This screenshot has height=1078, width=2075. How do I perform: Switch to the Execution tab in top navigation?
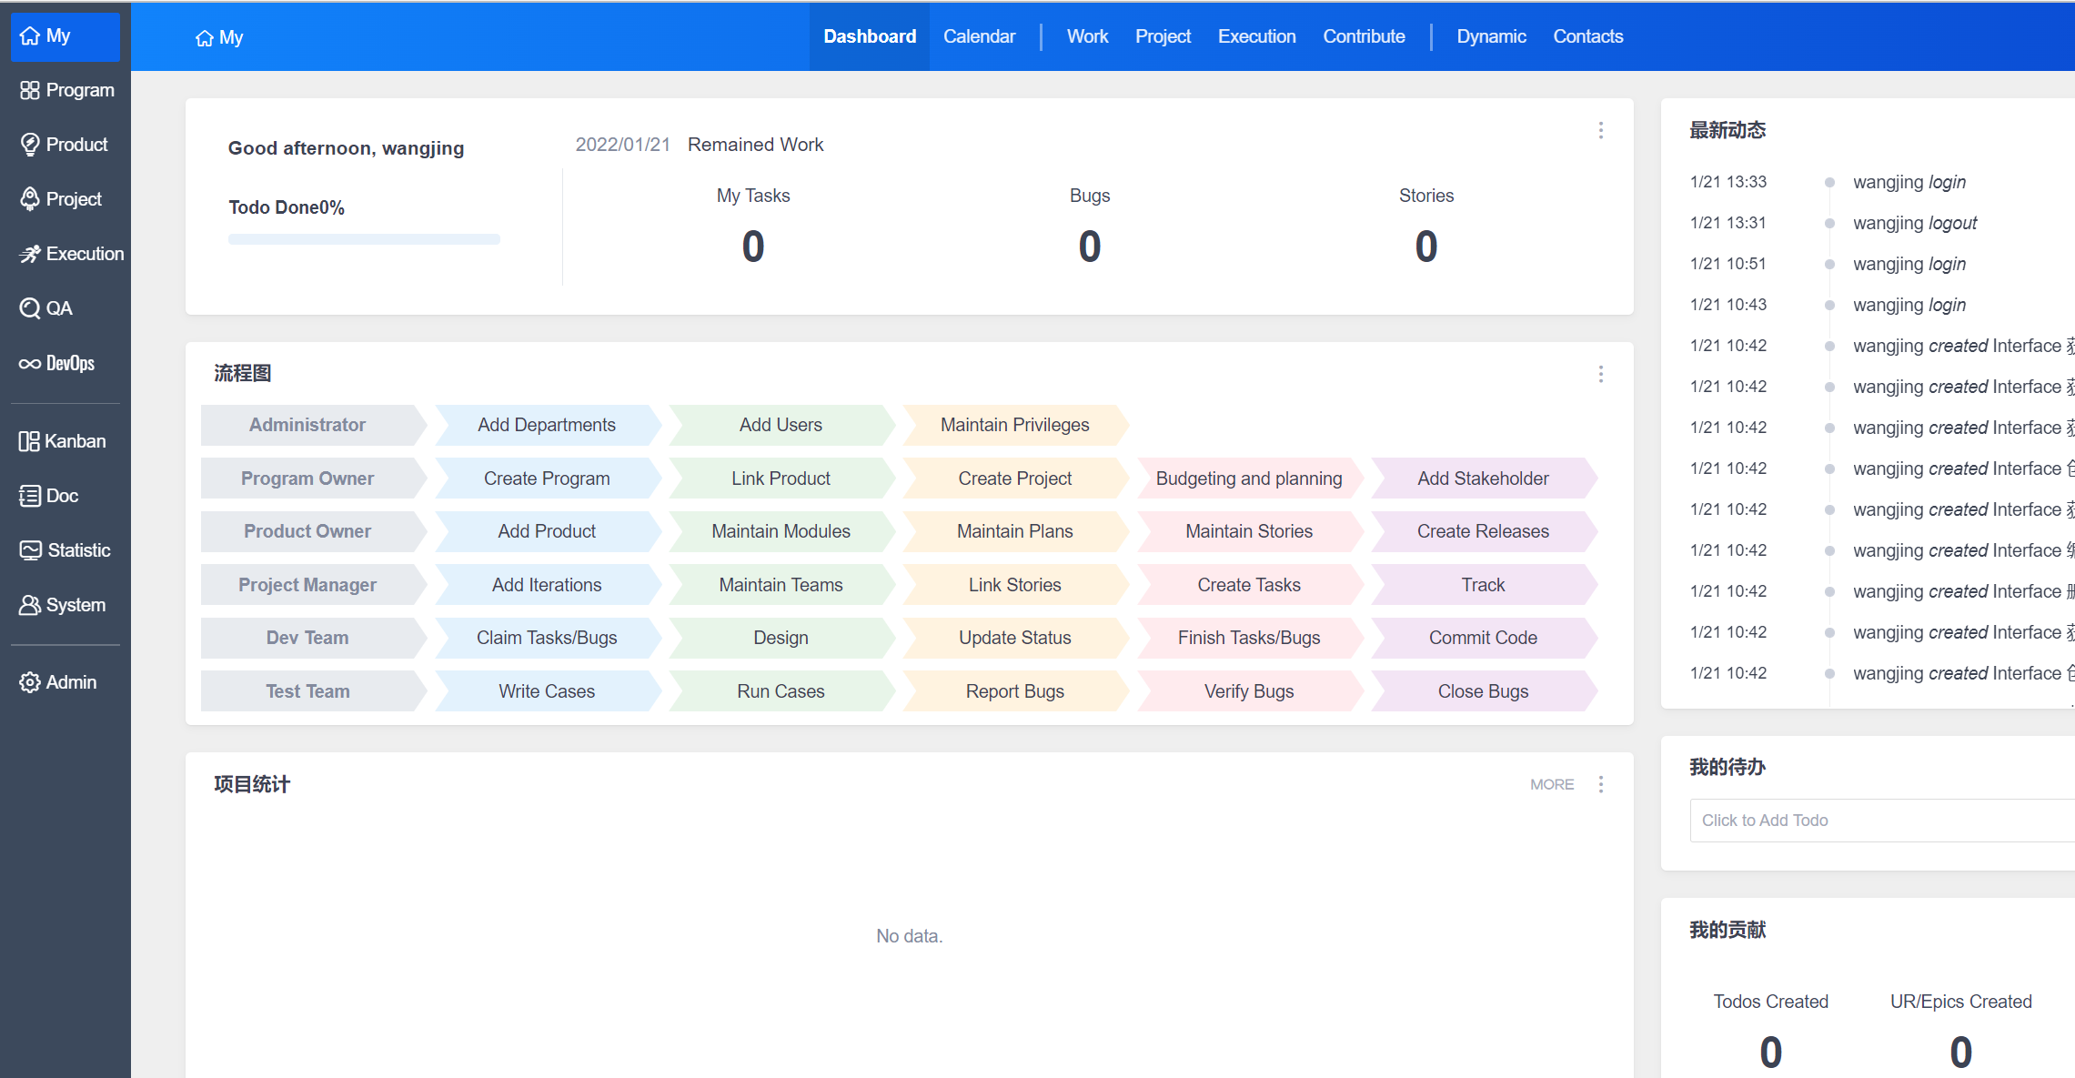pyautogui.click(x=1256, y=36)
